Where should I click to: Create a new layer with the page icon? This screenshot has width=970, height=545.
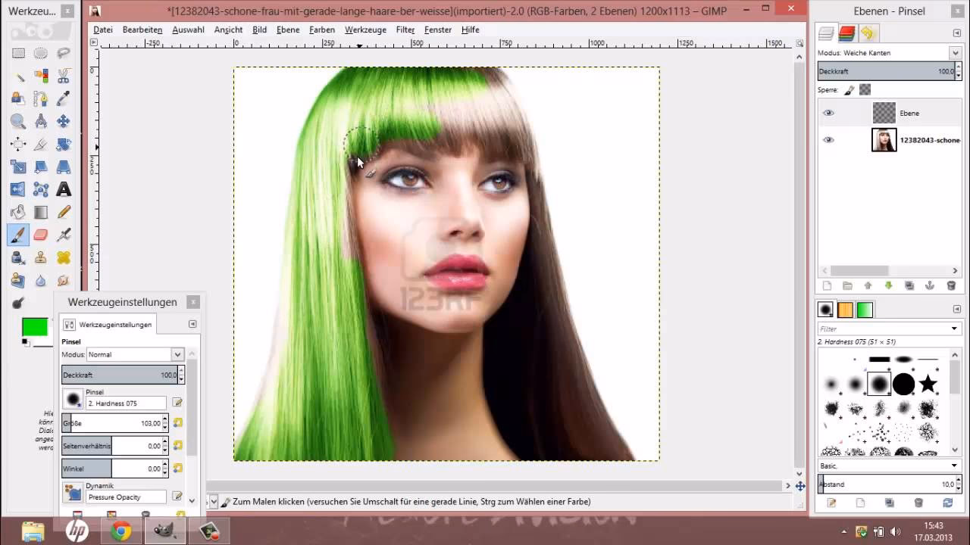click(827, 287)
